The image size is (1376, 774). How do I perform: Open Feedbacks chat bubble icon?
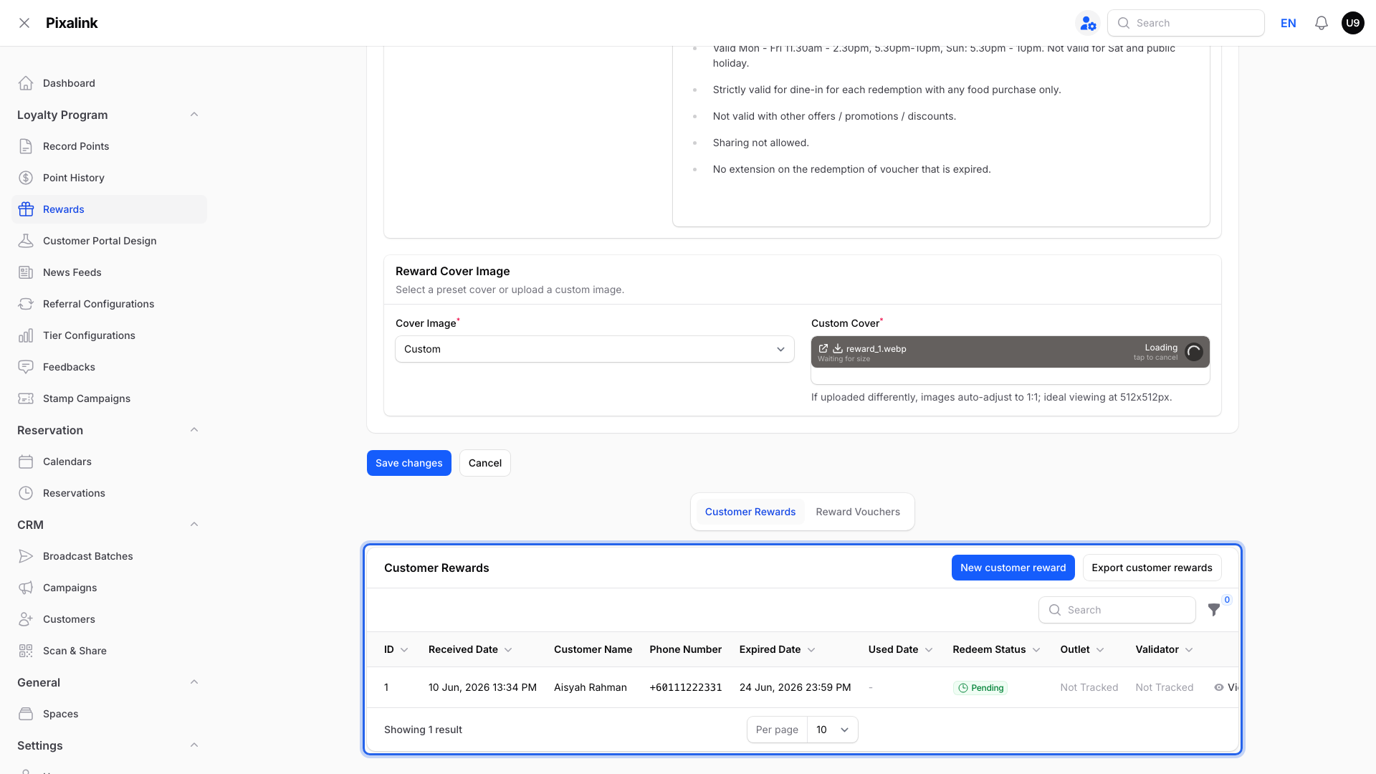[x=26, y=367]
